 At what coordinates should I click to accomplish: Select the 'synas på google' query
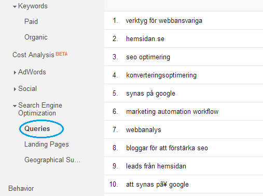tap(150, 94)
